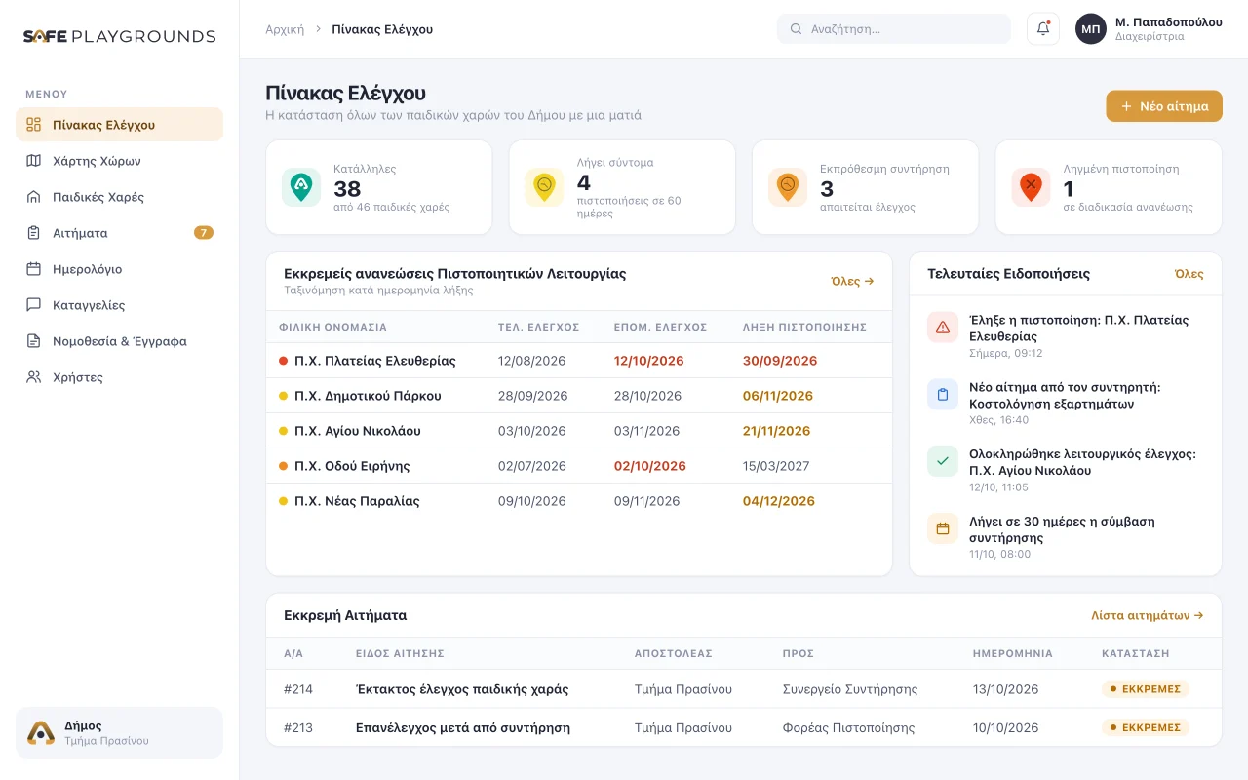
Task: Click the speech bubble icon beside Καταγγελίες
Action: click(34, 305)
